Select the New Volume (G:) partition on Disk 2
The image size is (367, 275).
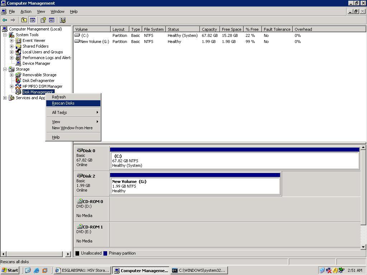point(195,184)
